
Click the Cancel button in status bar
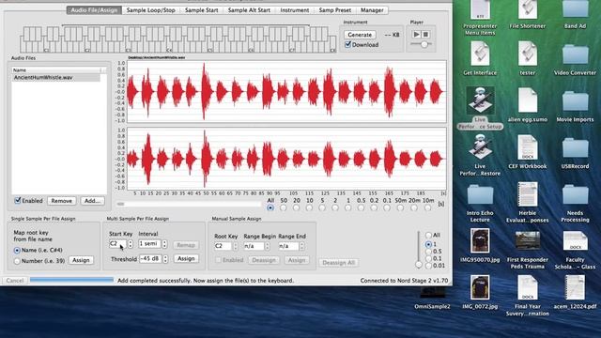point(15,281)
